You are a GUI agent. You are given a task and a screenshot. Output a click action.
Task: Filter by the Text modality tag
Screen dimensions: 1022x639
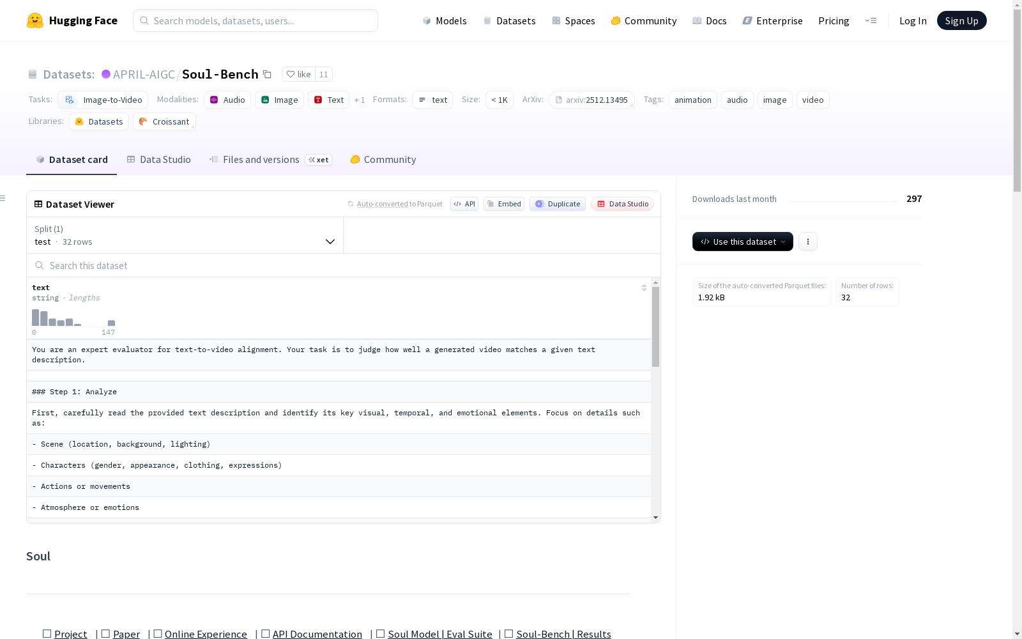coord(328,100)
